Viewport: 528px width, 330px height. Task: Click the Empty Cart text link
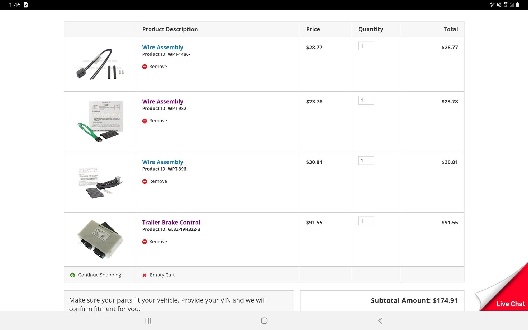pyautogui.click(x=162, y=275)
